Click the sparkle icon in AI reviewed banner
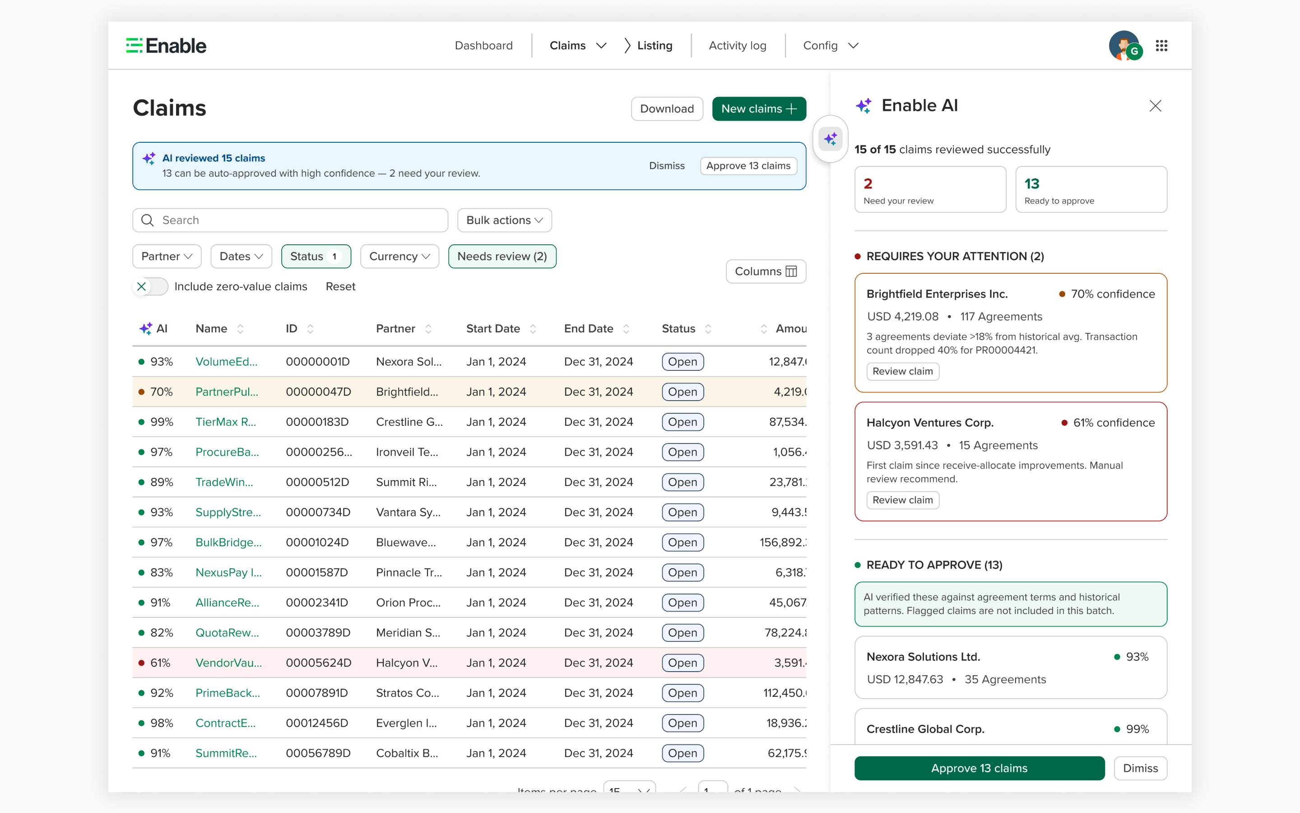This screenshot has height=813, width=1300. (149, 159)
